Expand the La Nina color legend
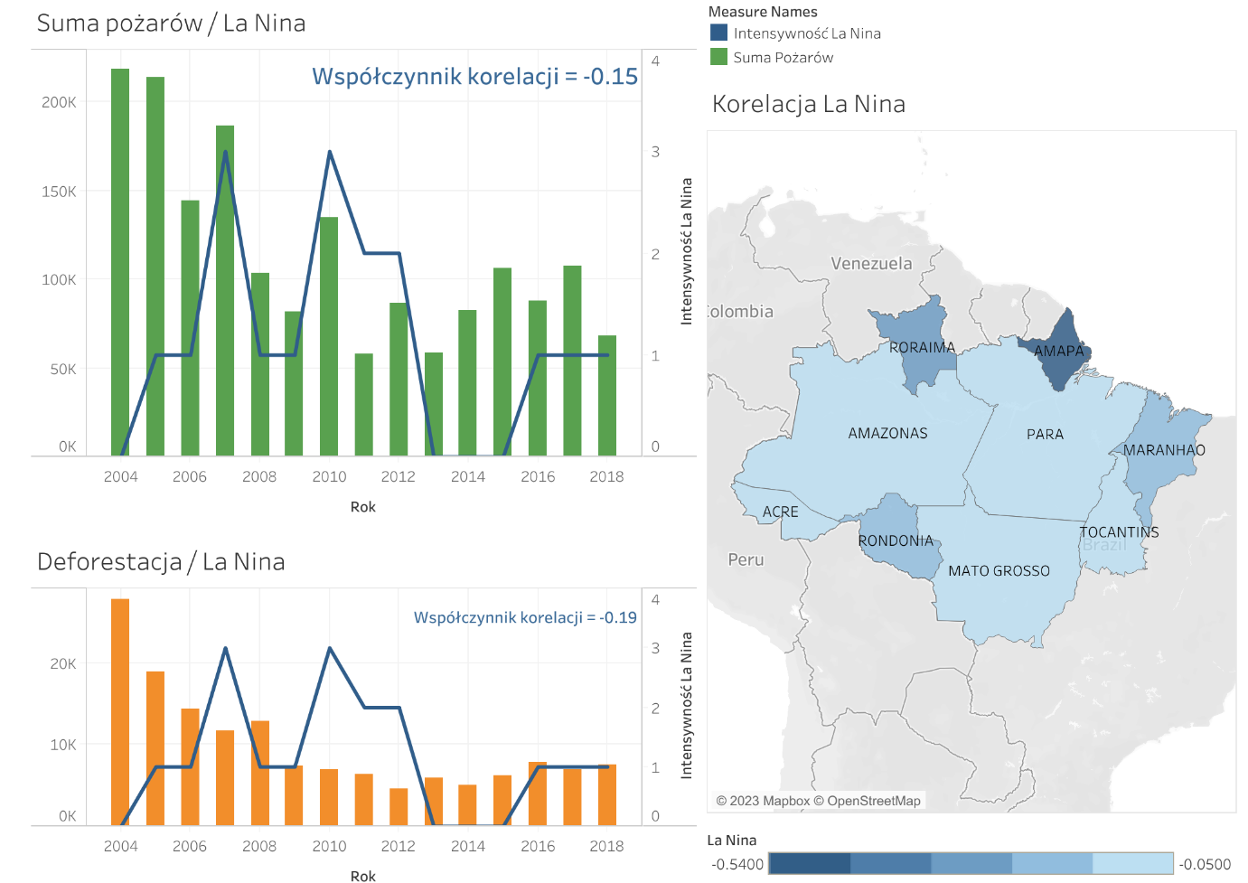This screenshot has height=883, width=1248. pos(732,840)
